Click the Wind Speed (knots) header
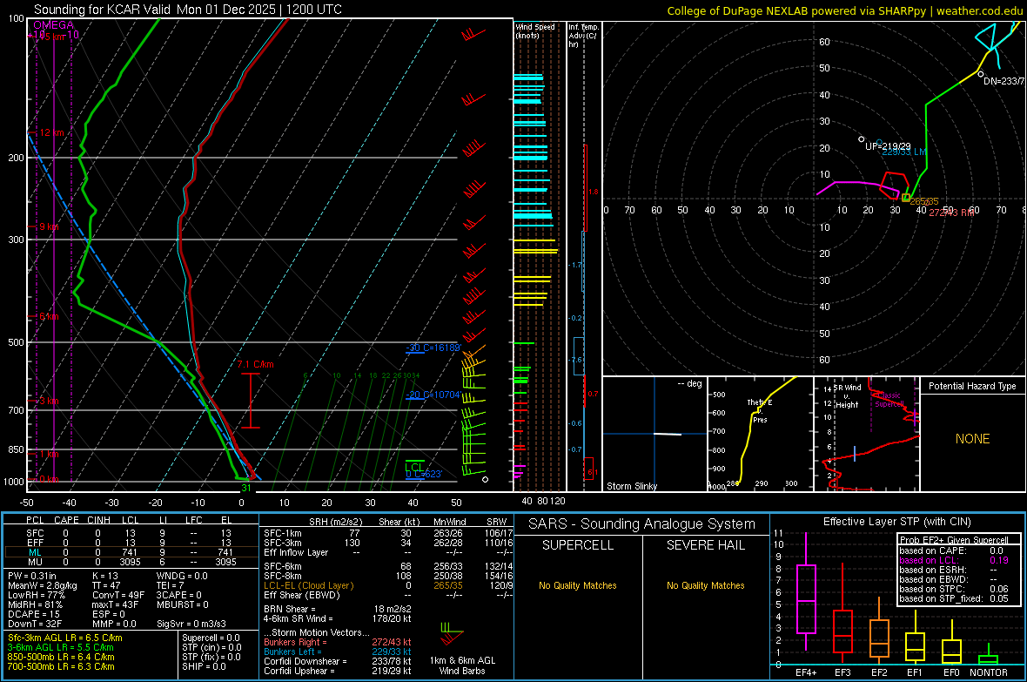The image size is (1027, 682). click(535, 30)
